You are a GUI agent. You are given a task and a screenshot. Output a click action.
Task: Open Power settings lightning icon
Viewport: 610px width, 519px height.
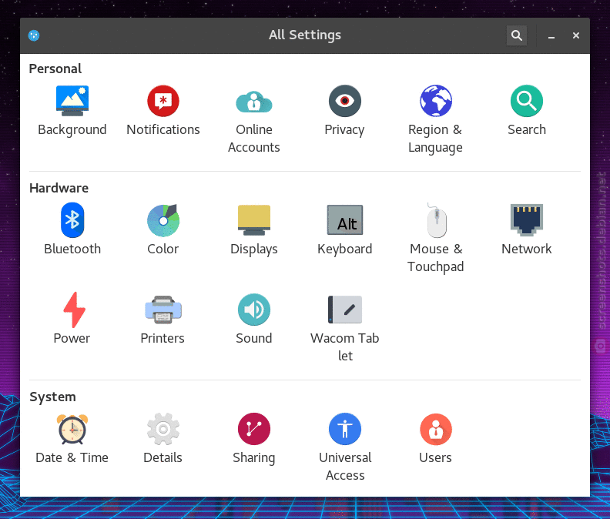pyautogui.click(x=74, y=310)
